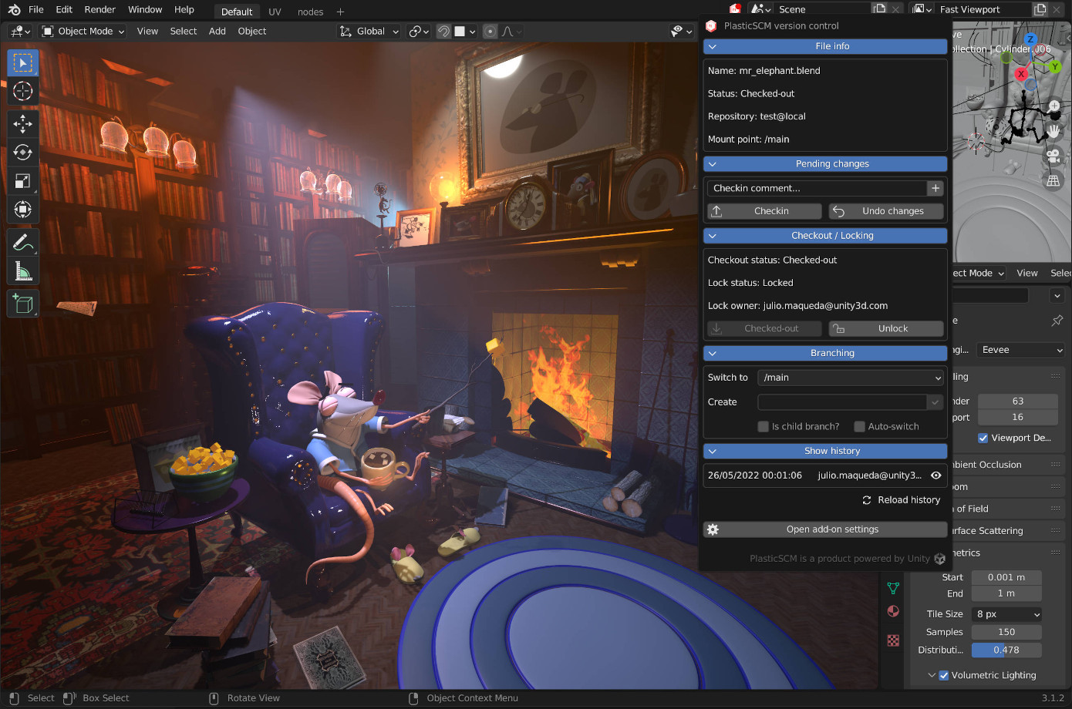
Task: Click the volumetrics Start 0.001 m field
Action: click(1006, 577)
